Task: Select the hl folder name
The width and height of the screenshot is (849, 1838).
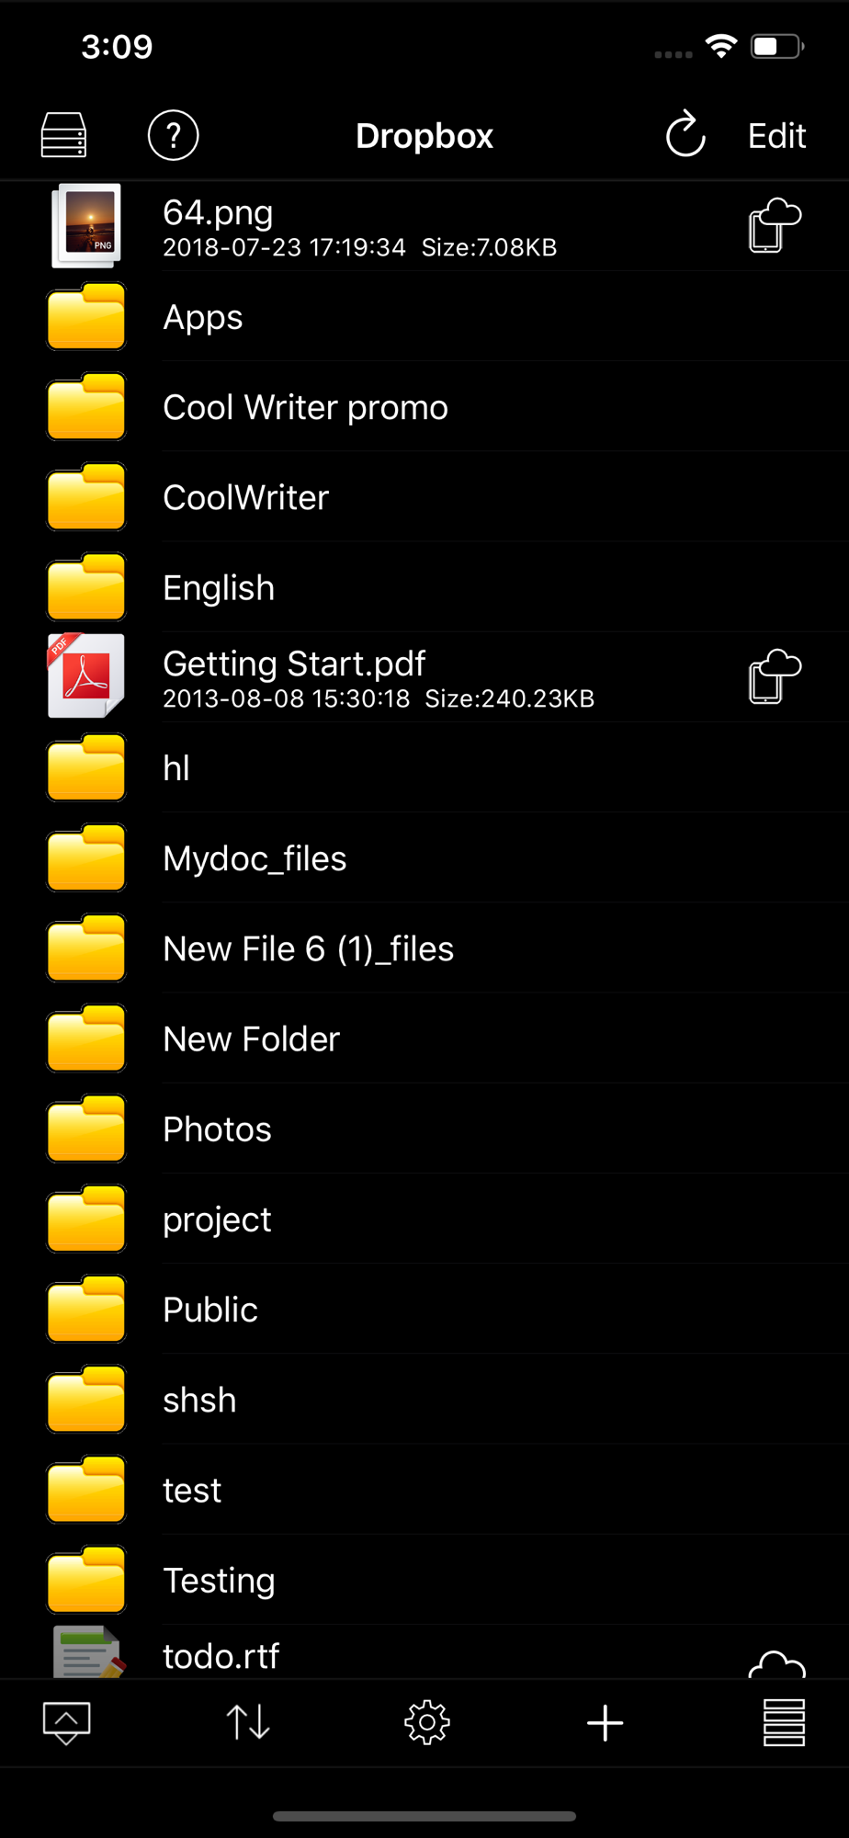Action: click(x=176, y=767)
